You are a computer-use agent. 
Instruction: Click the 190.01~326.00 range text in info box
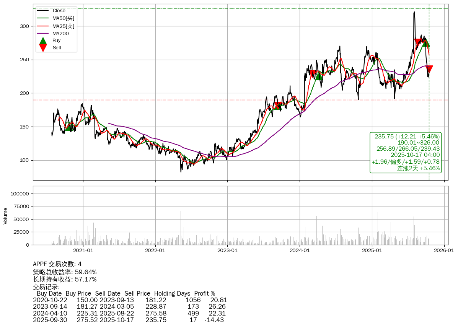click(x=418, y=143)
